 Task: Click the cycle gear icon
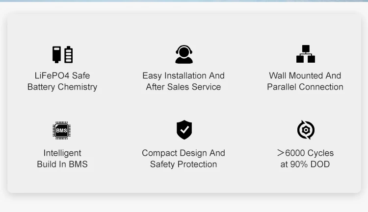point(306,130)
